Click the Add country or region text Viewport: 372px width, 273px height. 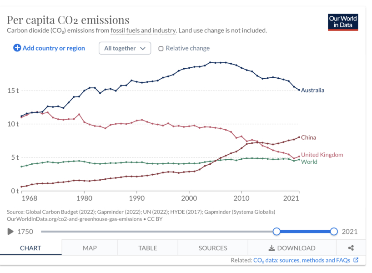(x=54, y=48)
